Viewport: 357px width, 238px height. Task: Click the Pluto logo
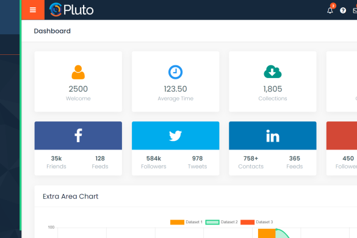(71, 10)
